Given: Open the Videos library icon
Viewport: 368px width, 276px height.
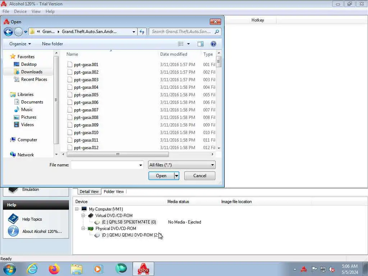Looking at the screenshot, I should (17, 125).
